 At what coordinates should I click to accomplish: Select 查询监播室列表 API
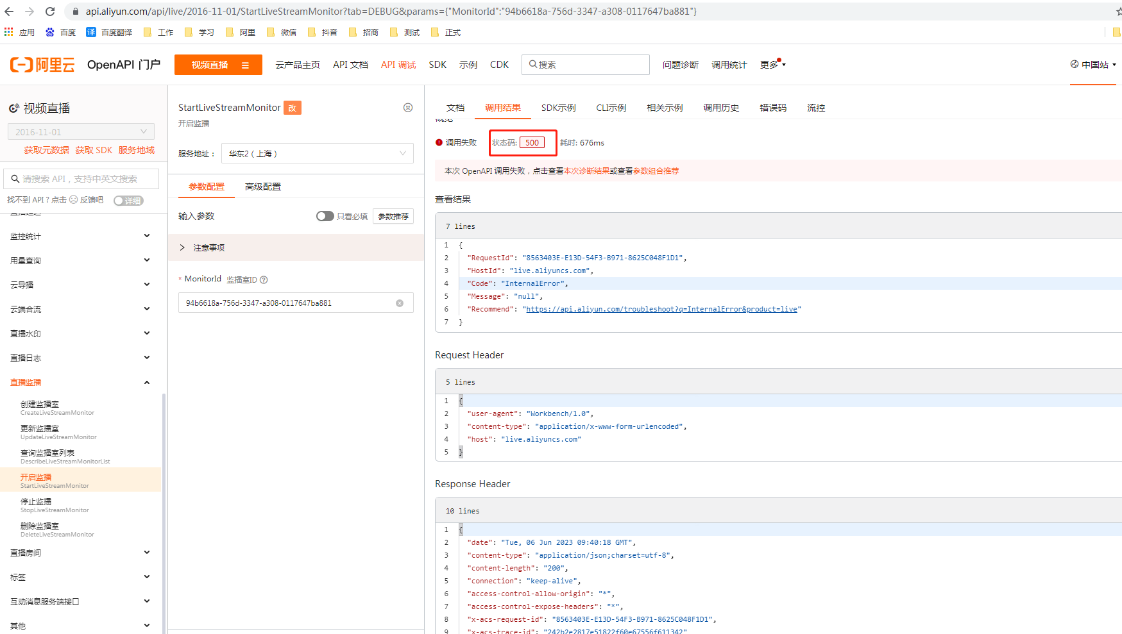pyautogui.click(x=80, y=456)
